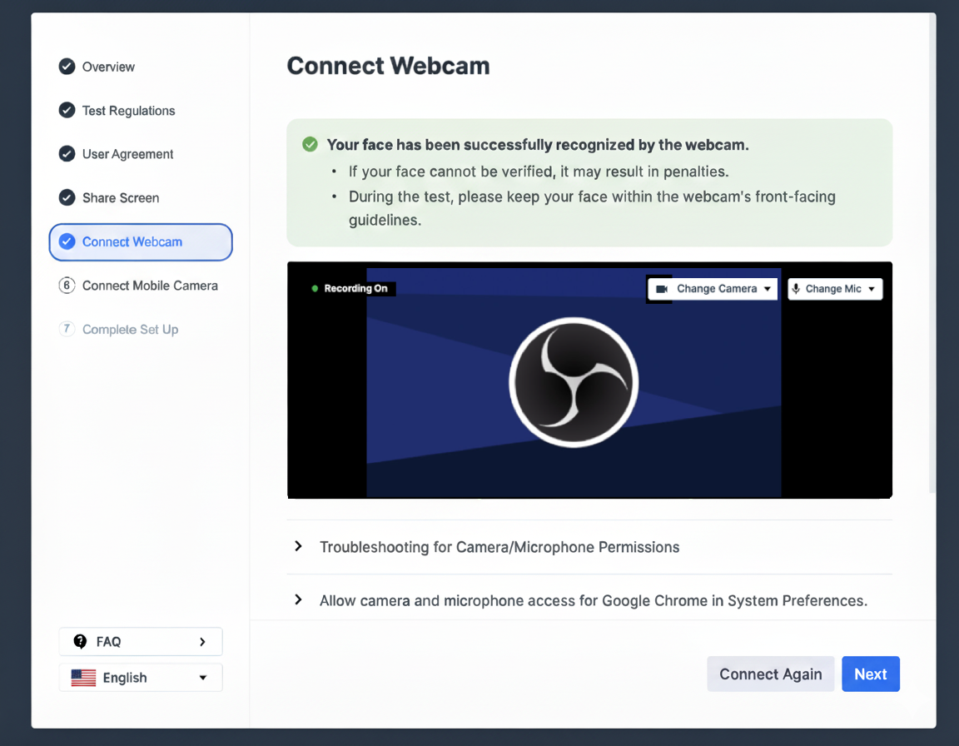The width and height of the screenshot is (959, 746).
Task: Click the Share Screen checkmark icon
Action: pos(67,197)
